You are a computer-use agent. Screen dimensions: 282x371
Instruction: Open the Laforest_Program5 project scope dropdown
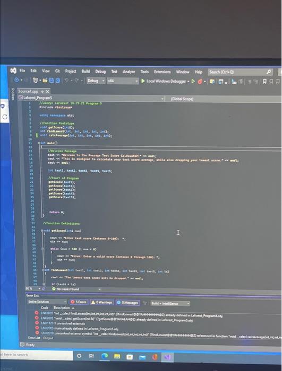pos(91,98)
